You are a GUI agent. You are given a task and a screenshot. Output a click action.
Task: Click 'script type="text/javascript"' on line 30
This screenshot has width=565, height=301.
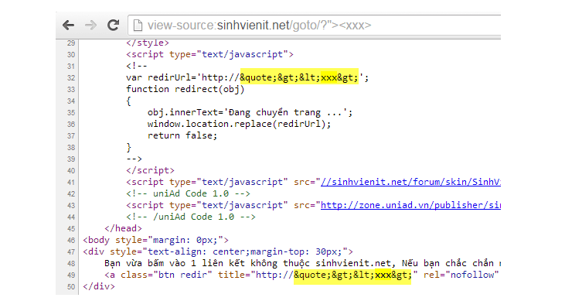[209, 54]
